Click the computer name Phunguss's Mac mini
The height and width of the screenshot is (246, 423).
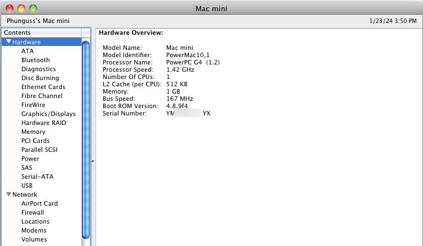point(38,21)
